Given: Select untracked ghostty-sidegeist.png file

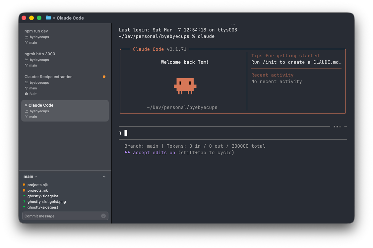Looking at the screenshot, I should point(47,202).
